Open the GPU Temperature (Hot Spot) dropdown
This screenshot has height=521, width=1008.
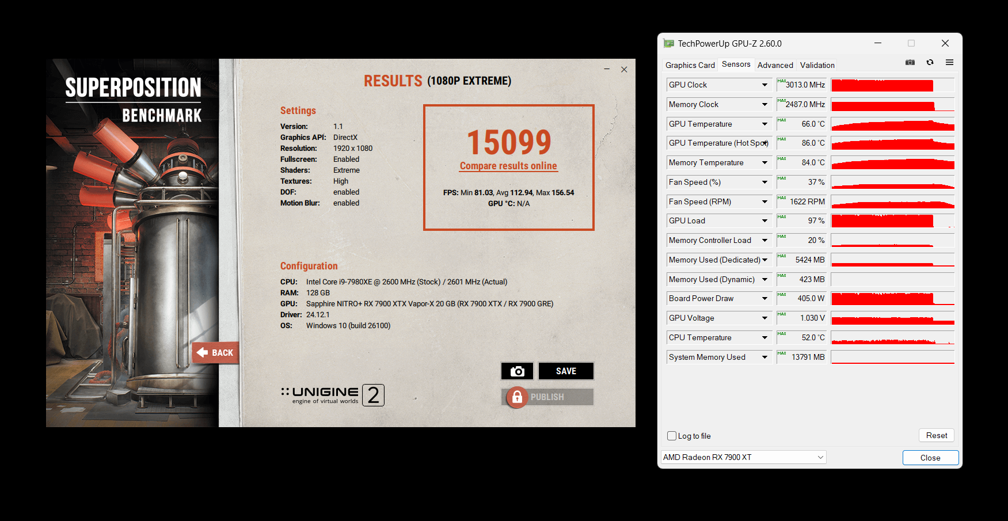click(764, 143)
